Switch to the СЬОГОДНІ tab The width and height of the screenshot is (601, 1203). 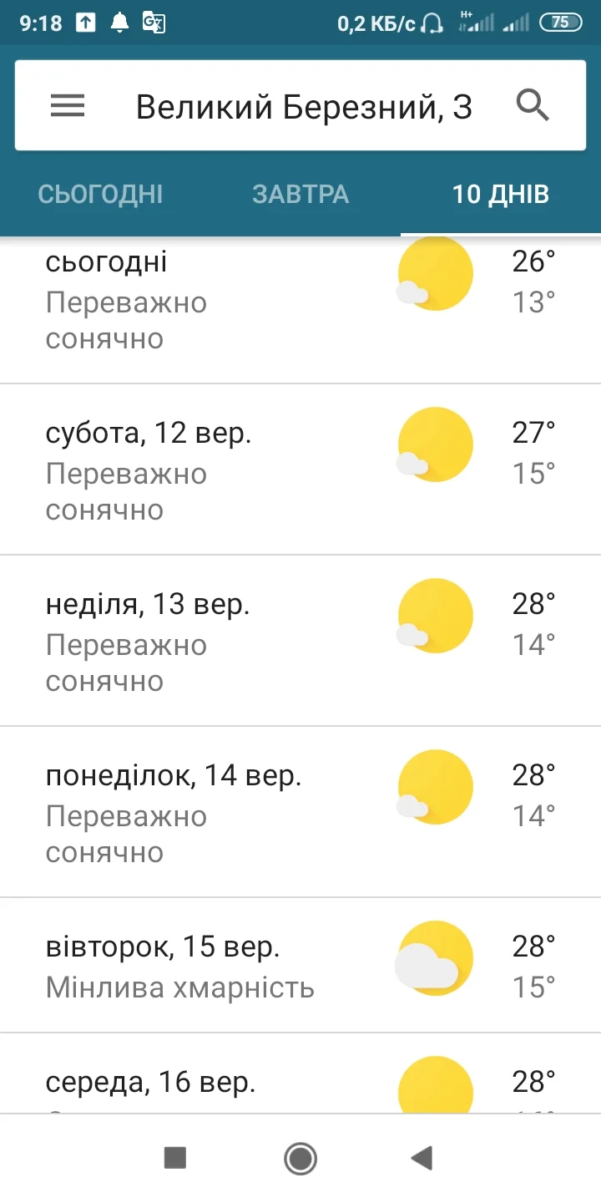click(100, 195)
